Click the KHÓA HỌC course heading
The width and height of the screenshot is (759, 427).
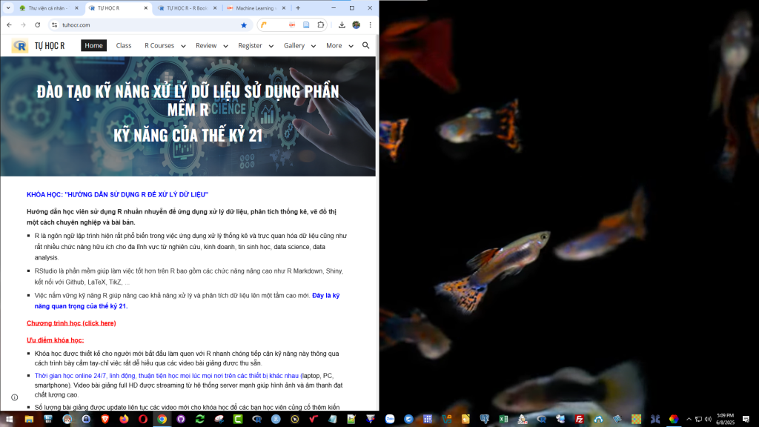pyautogui.click(x=117, y=195)
